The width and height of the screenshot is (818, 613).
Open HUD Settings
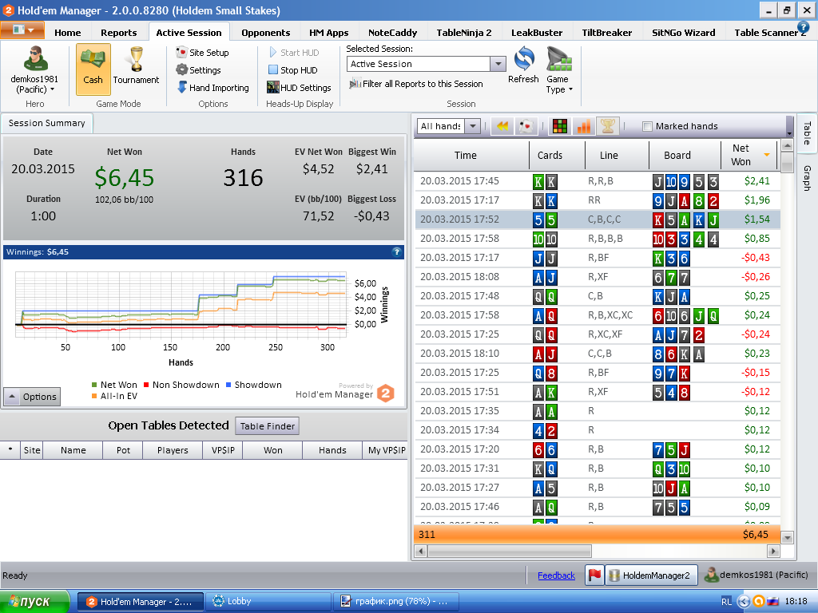pos(299,88)
